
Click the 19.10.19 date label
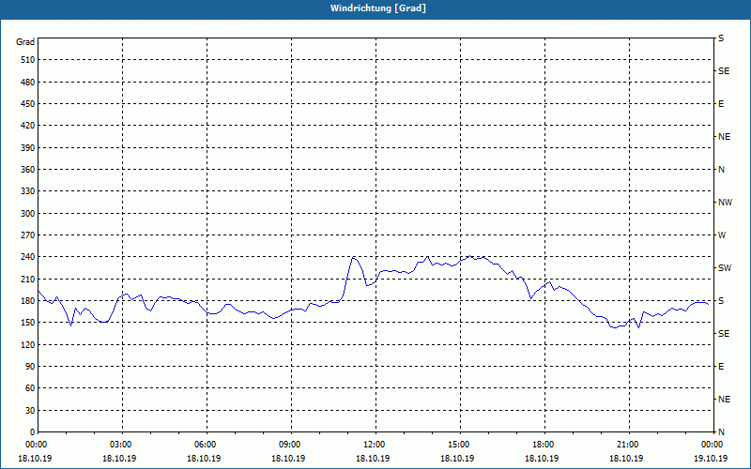click(712, 459)
